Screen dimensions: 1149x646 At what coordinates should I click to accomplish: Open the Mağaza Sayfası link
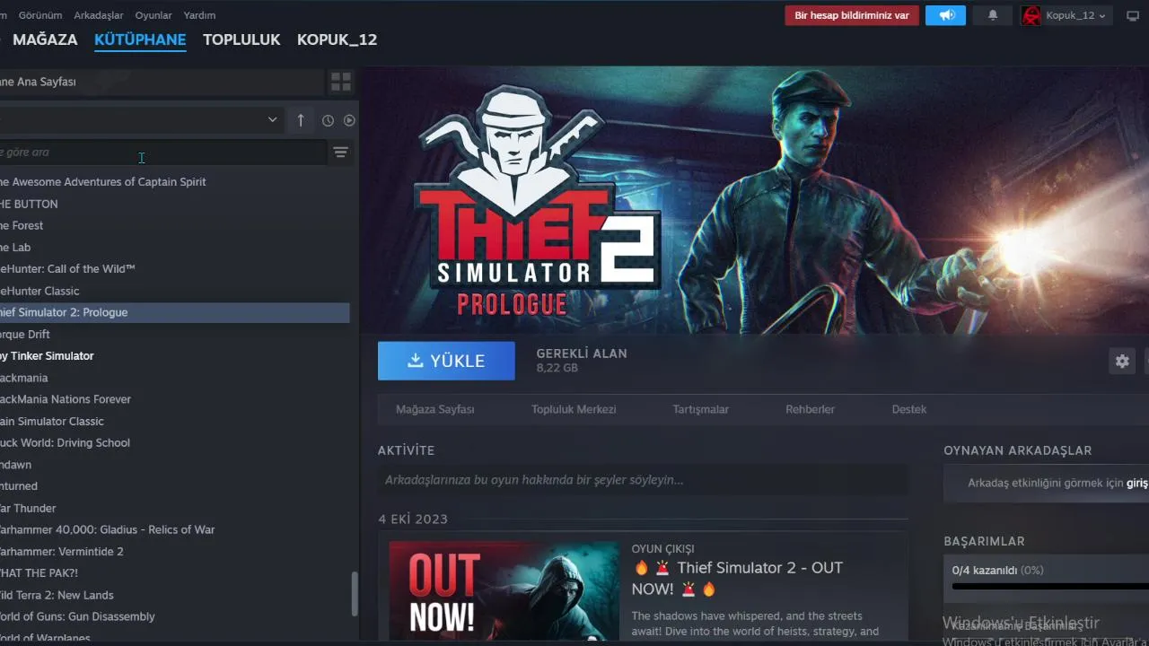[435, 409]
